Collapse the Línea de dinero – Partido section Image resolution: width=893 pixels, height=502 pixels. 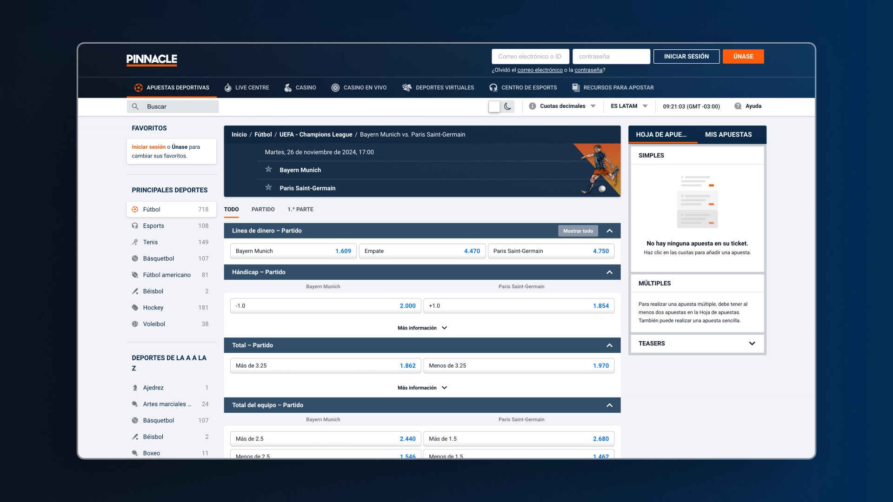(610, 231)
